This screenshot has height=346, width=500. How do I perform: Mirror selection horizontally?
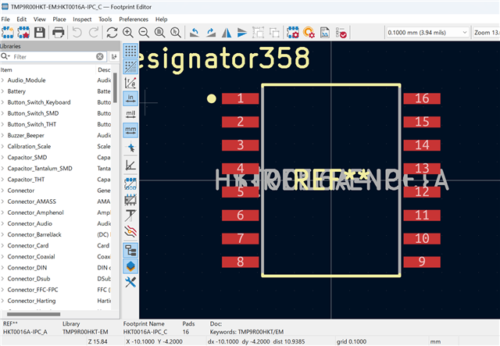[227, 33]
